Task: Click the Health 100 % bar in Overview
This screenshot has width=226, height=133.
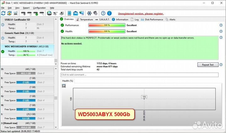Action: (107, 31)
